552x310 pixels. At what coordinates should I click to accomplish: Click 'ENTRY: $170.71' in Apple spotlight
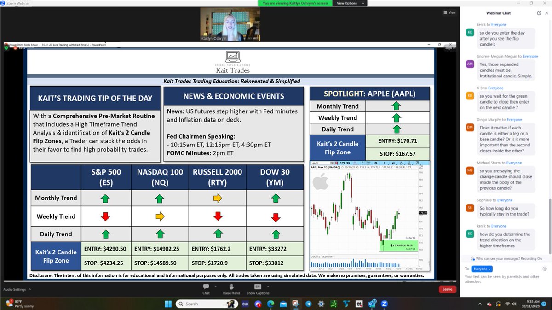click(x=397, y=140)
